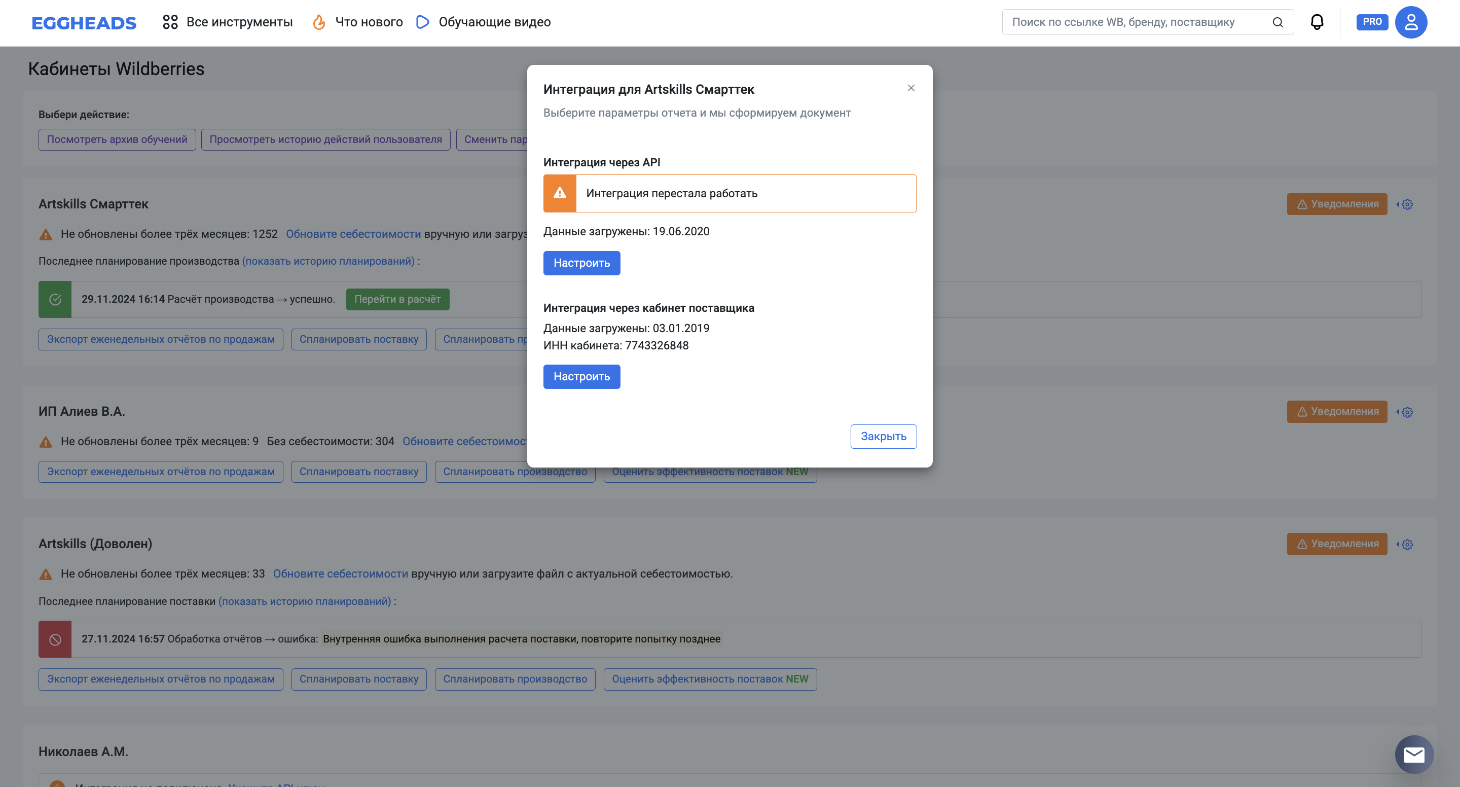The height and width of the screenshot is (787, 1460).
Task: Click Спланировать поставку for Artskills Смарттек
Action: coord(359,340)
